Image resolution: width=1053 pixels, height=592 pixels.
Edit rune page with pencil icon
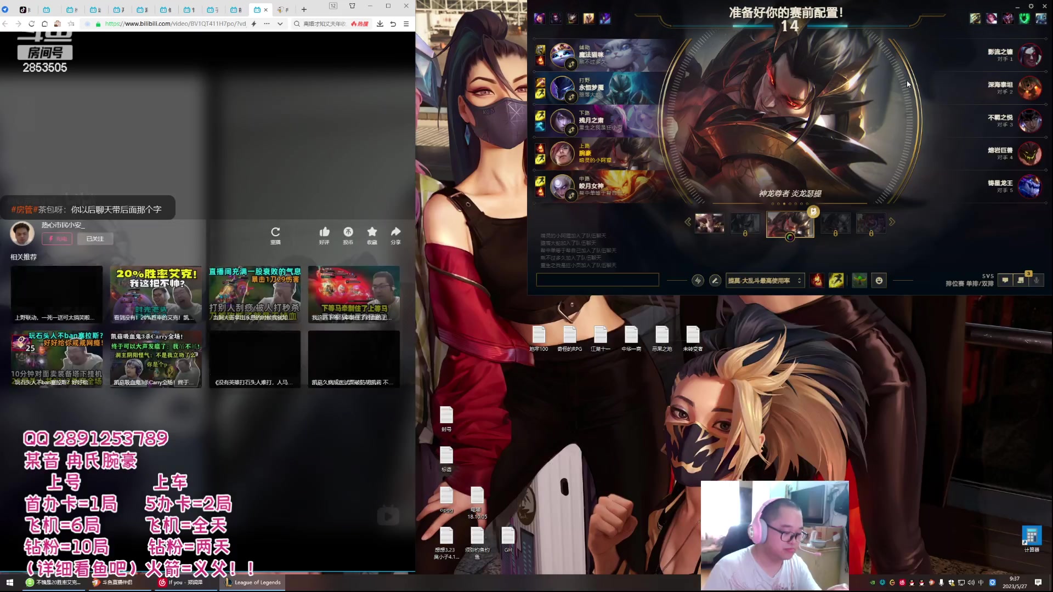tap(715, 281)
